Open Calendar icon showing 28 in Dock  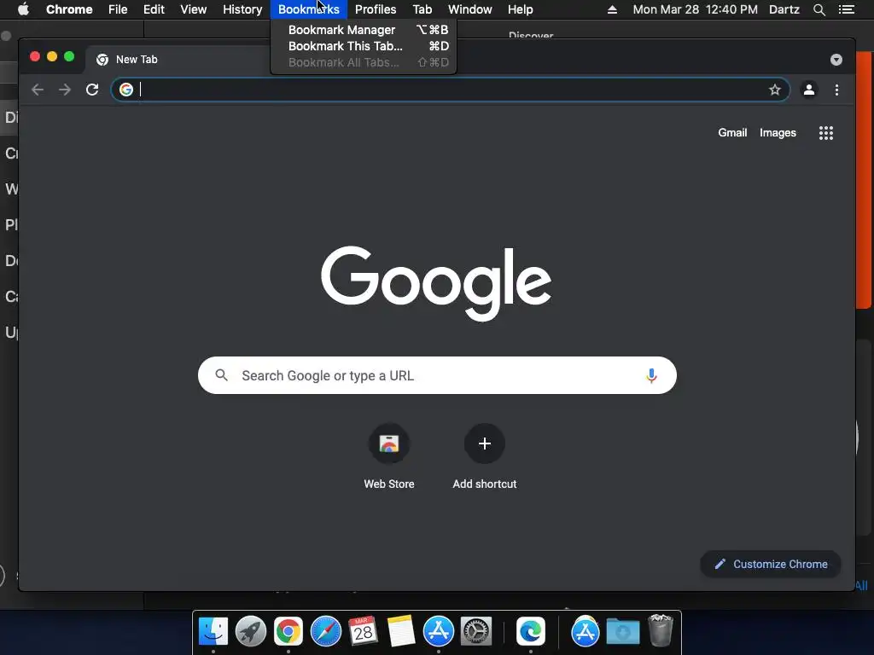pyautogui.click(x=363, y=632)
